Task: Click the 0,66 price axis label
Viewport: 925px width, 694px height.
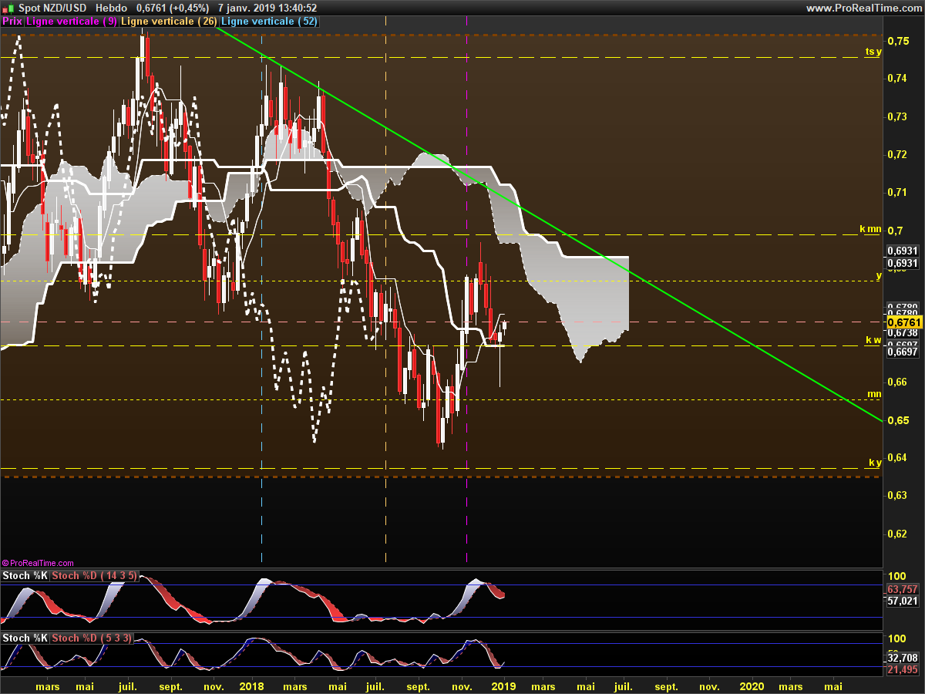Action: [x=897, y=382]
